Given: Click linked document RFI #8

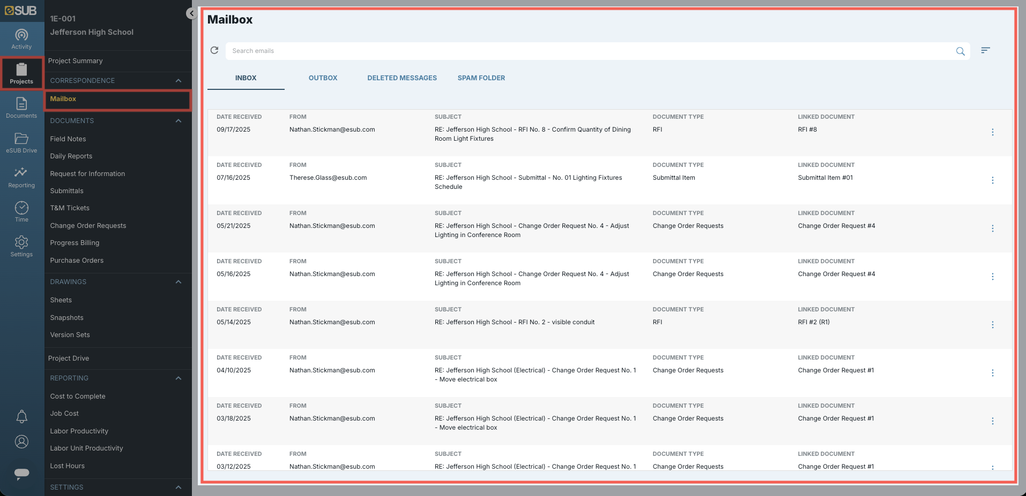Looking at the screenshot, I should tap(807, 129).
